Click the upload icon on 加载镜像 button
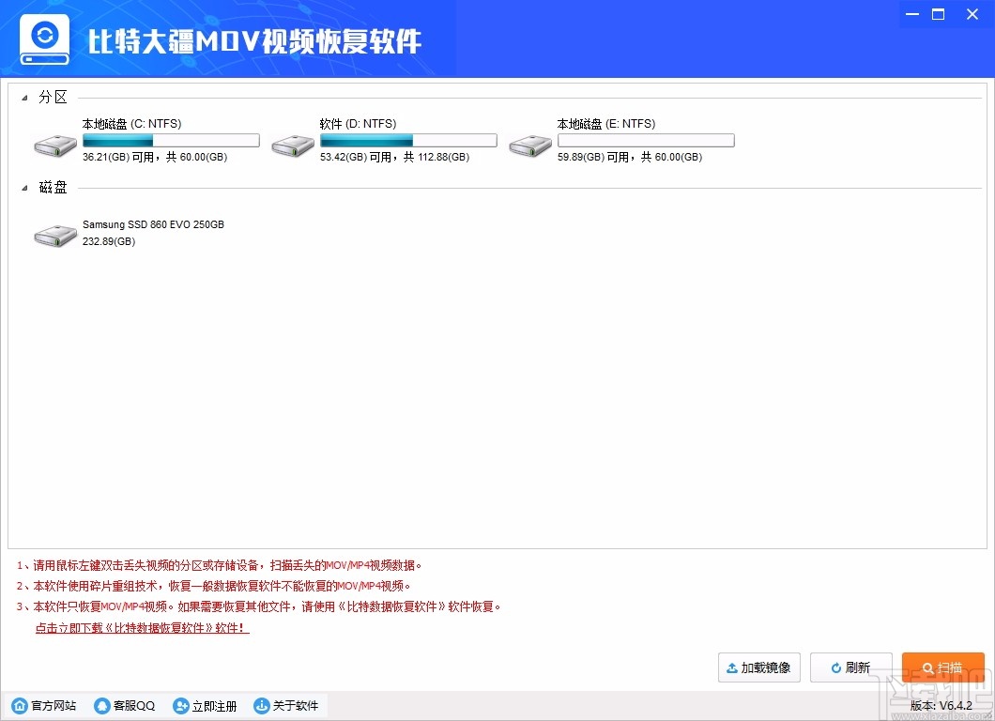 click(x=731, y=667)
